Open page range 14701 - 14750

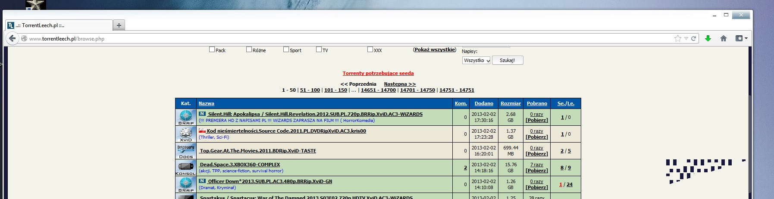point(417,90)
